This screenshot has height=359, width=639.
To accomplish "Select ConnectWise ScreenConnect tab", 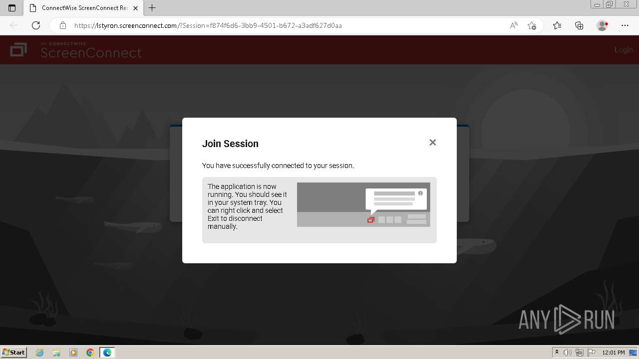I will coord(84,8).
